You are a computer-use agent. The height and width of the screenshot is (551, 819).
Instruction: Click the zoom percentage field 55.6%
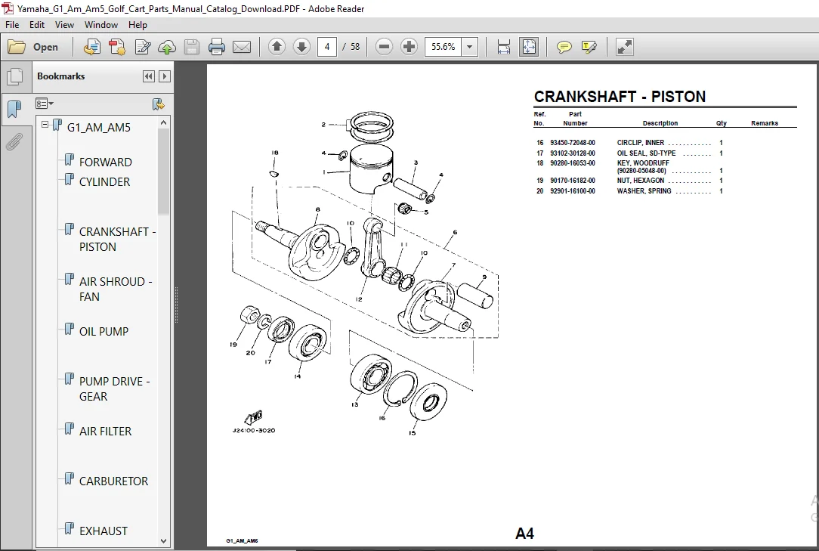tap(443, 47)
